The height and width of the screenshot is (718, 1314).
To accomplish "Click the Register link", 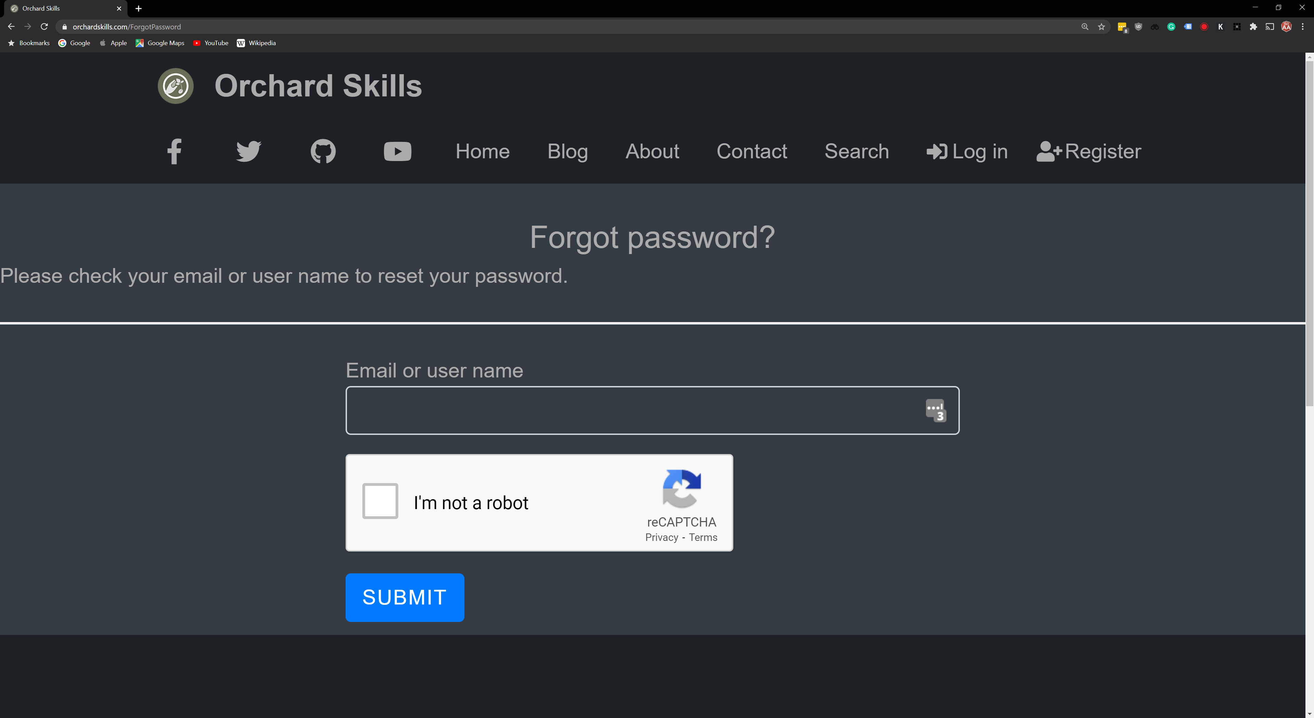I will point(1089,151).
